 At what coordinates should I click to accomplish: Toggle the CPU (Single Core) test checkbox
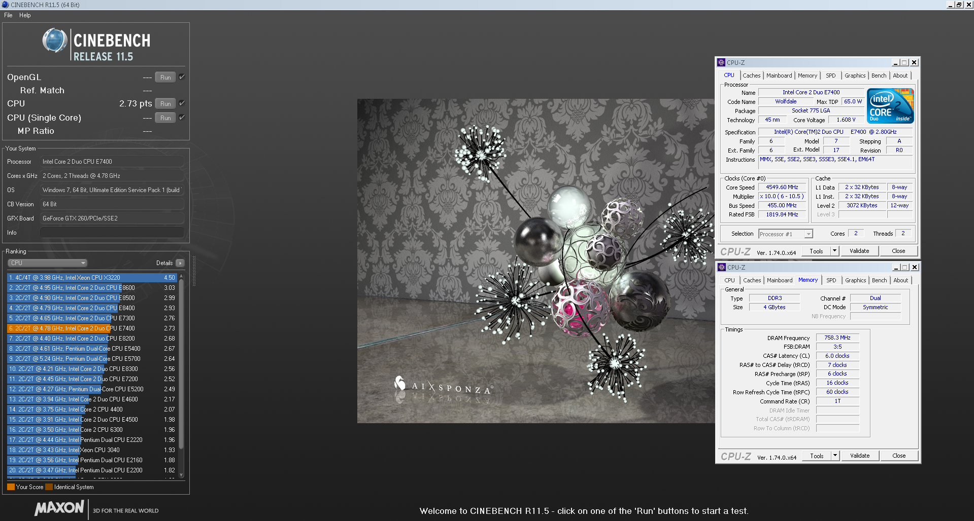tap(182, 118)
